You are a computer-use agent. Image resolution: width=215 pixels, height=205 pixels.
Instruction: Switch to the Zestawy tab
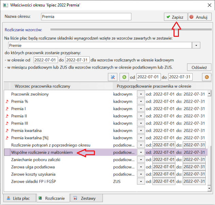(x=86, y=198)
